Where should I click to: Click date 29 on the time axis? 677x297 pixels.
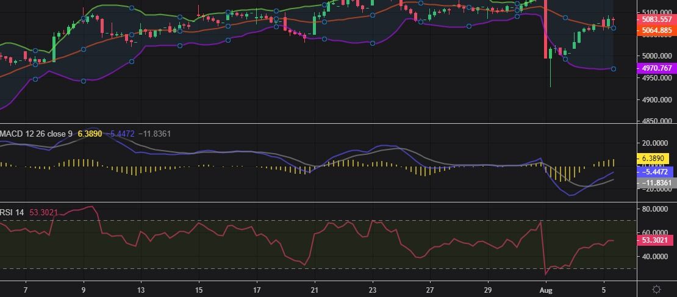pyautogui.click(x=489, y=289)
